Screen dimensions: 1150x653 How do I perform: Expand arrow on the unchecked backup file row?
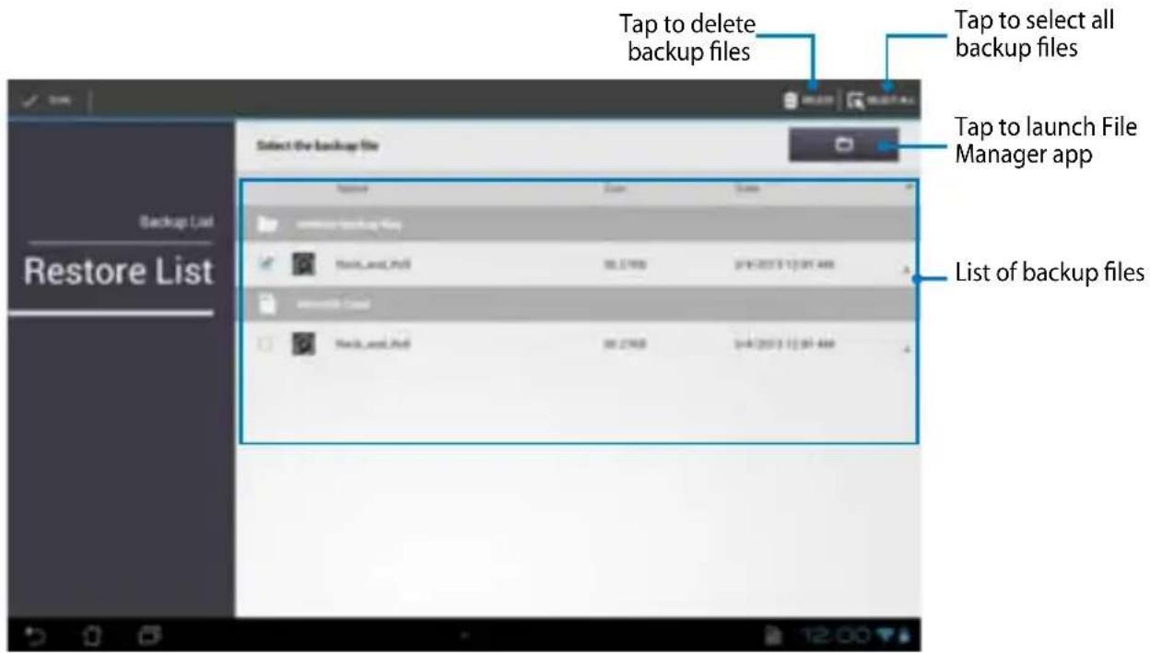(x=907, y=349)
